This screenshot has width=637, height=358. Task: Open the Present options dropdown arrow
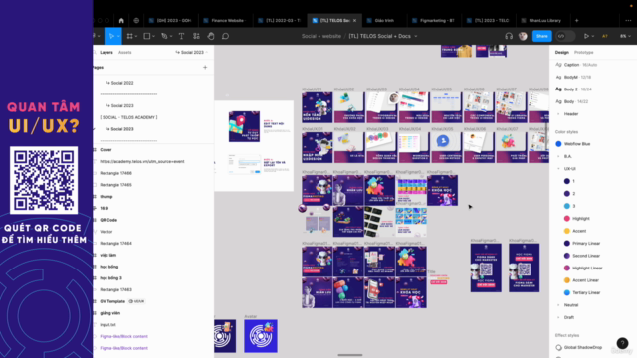[593, 36]
